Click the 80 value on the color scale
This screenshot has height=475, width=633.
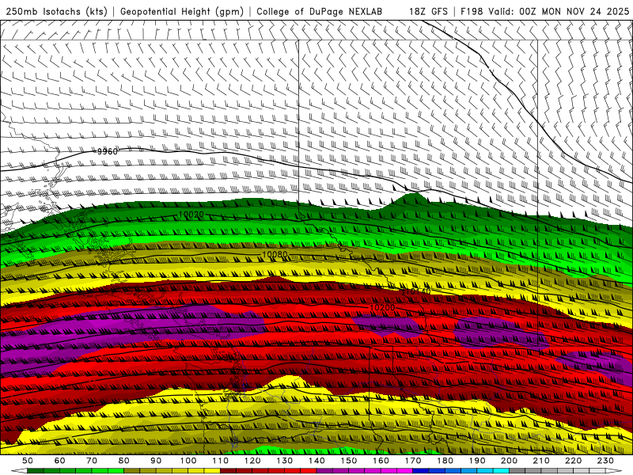124,461
